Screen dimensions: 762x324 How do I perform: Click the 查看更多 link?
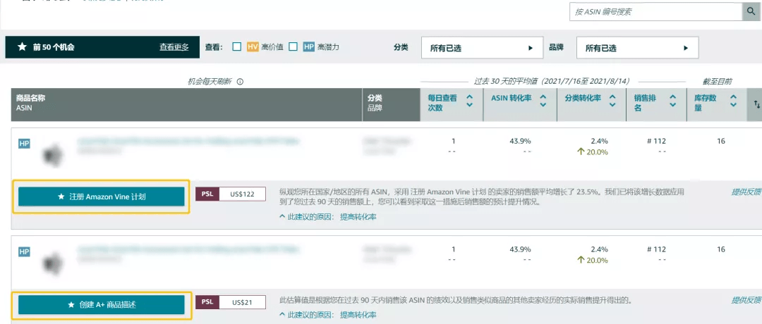(174, 47)
